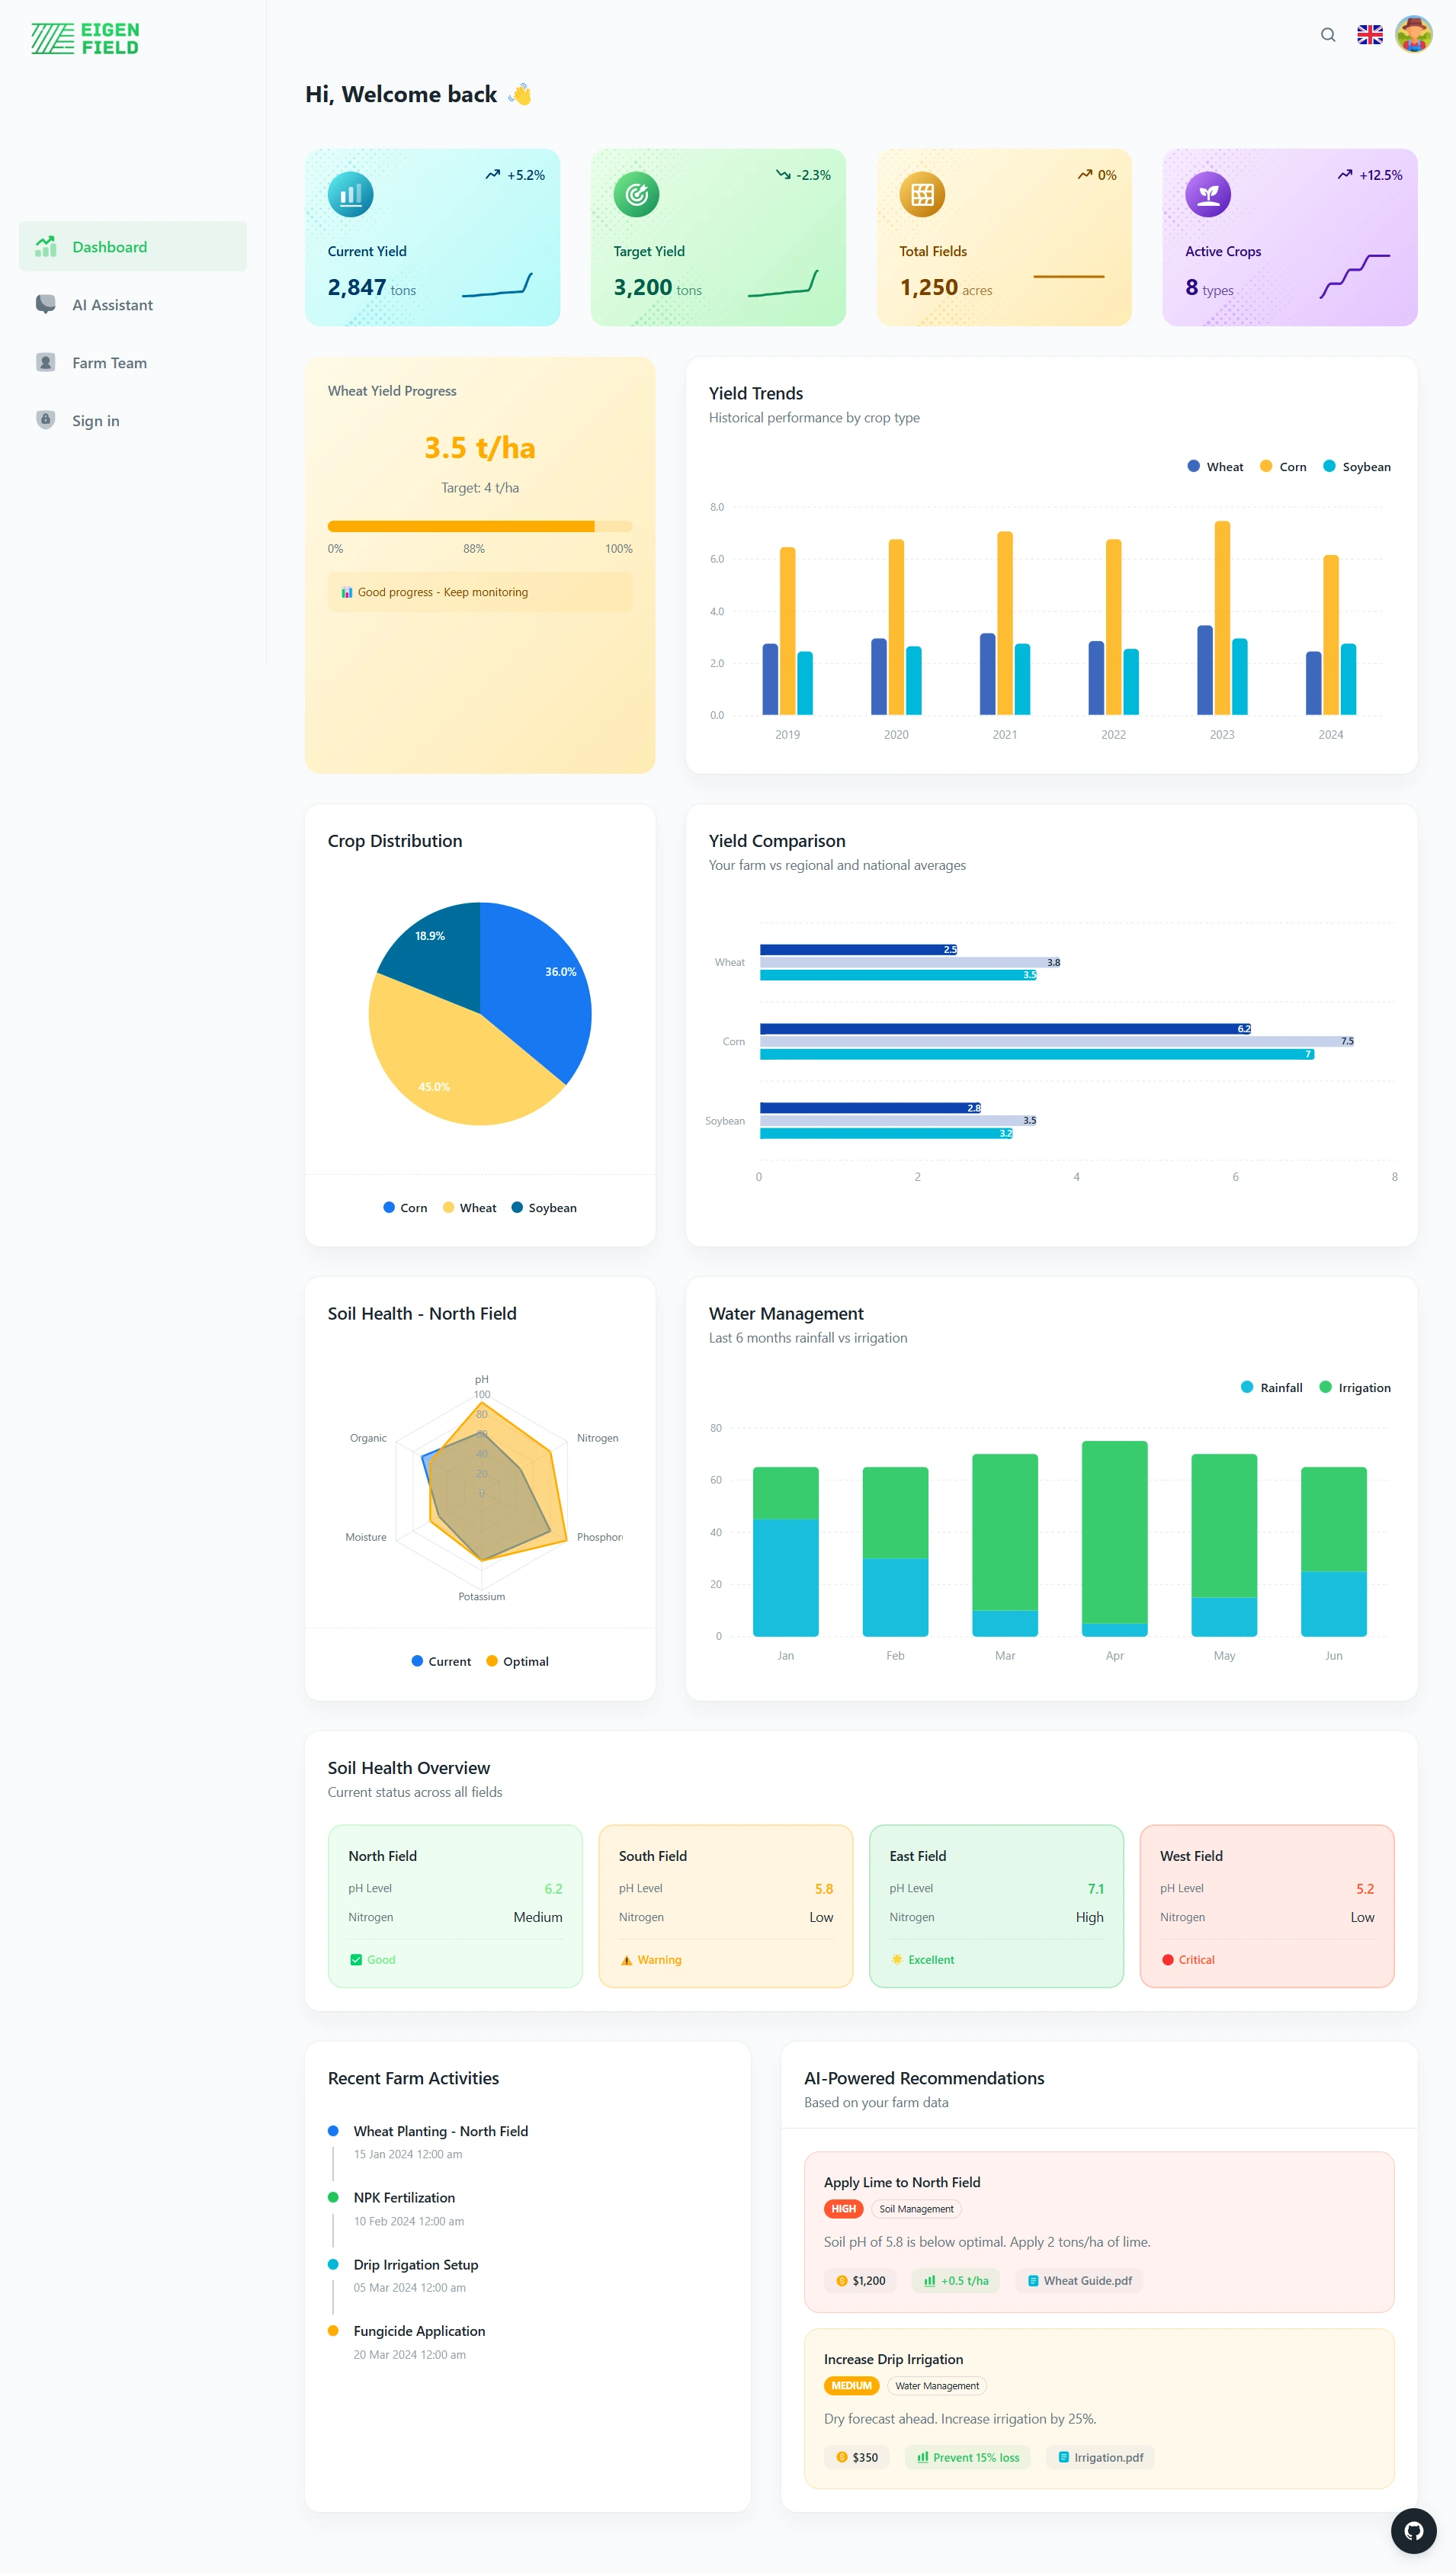The height and width of the screenshot is (2573, 1456).
Task: Click the user avatar in the top bar
Action: point(1414,34)
